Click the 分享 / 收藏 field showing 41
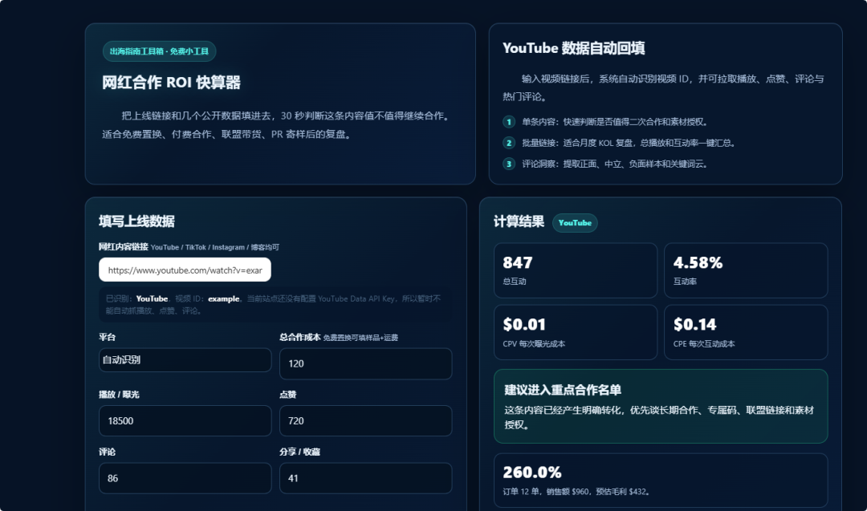The height and width of the screenshot is (511, 867). [365, 478]
